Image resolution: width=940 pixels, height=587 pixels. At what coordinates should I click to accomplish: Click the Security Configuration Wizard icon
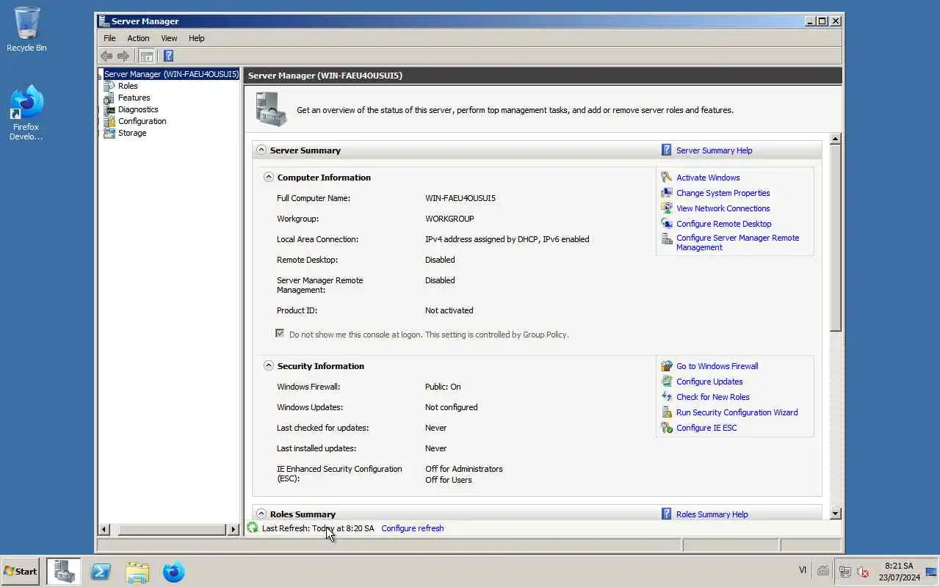666,412
